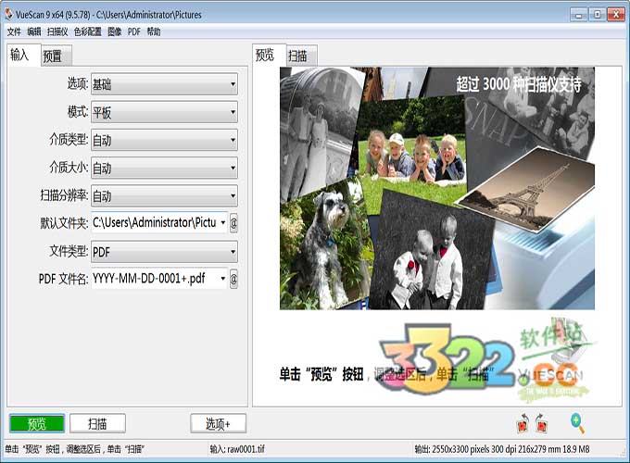Select the 扫描 tab in right panel
630x463 pixels.
(x=302, y=56)
